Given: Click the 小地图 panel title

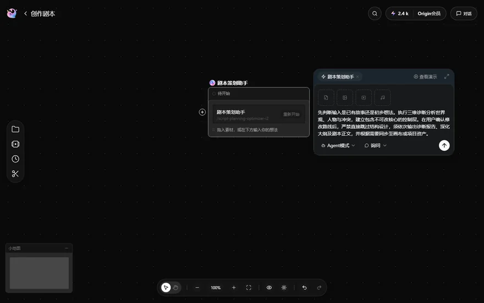Looking at the screenshot, I should [x=14, y=248].
